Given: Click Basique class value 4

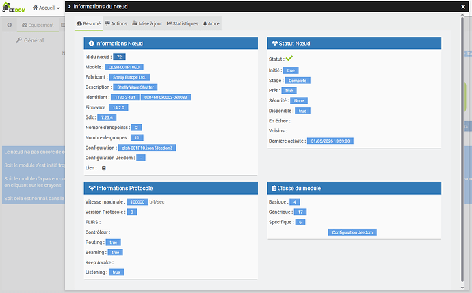Looking at the screenshot, I should coord(295,202).
